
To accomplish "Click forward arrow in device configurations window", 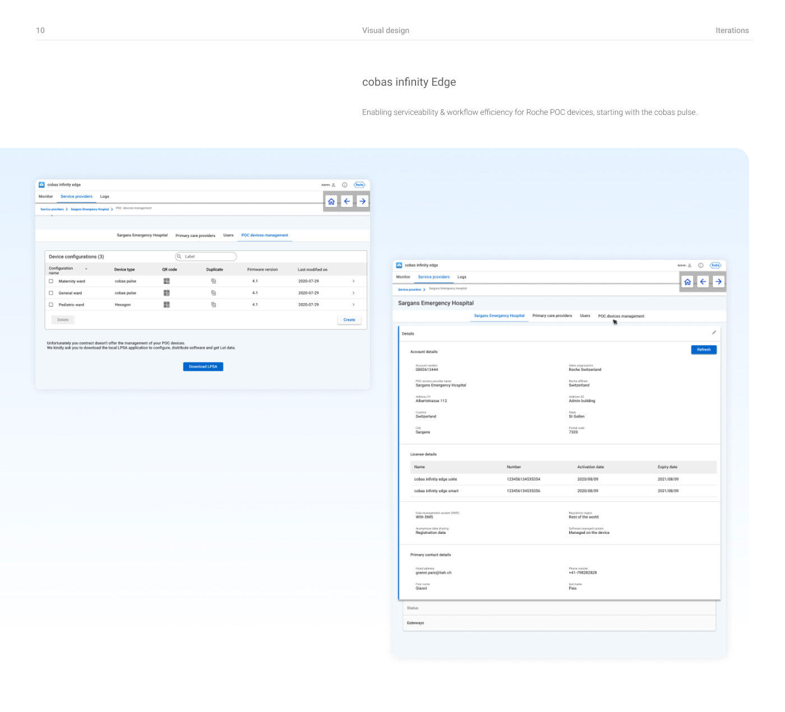I will (363, 202).
